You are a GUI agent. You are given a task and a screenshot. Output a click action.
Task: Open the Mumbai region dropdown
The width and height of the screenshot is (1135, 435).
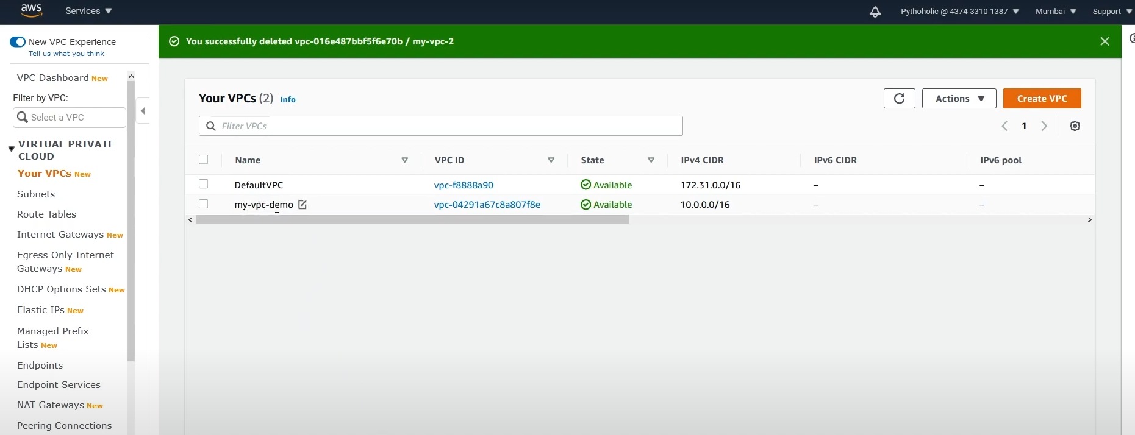(x=1056, y=12)
